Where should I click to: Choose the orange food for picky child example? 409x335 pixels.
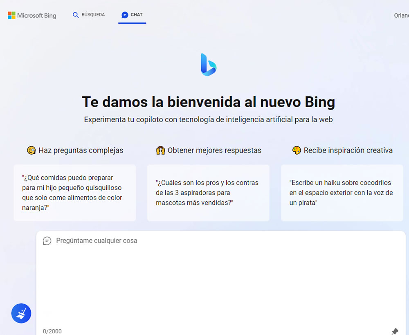[74, 193]
